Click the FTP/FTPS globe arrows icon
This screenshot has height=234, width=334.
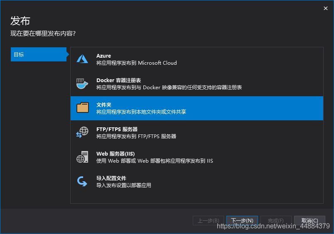coord(82,132)
